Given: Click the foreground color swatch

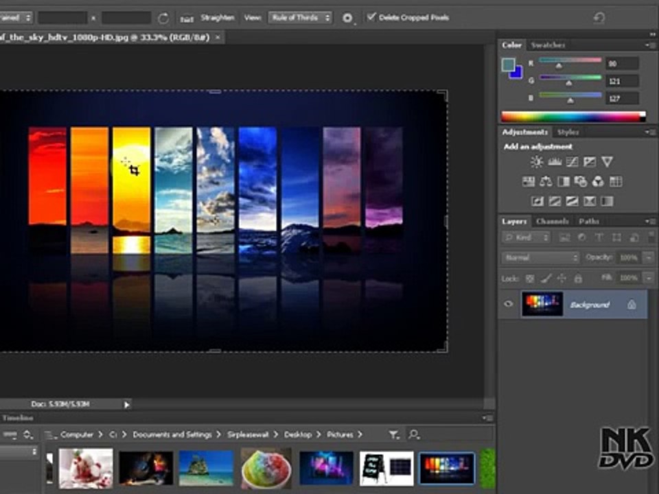Looking at the screenshot, I should (508, 64).
